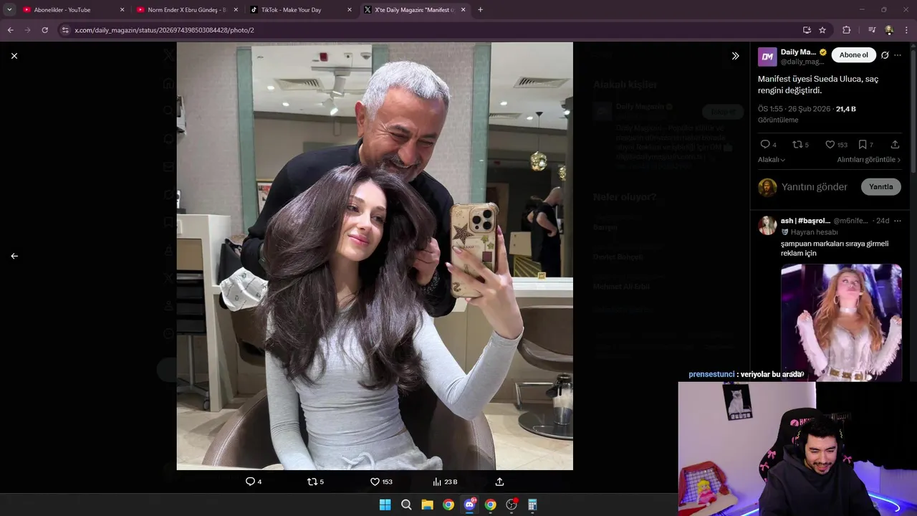The width and height of the screenshot is (917, 516).
Task: Click the share icon in the side panel
Action: pos(895,145)
